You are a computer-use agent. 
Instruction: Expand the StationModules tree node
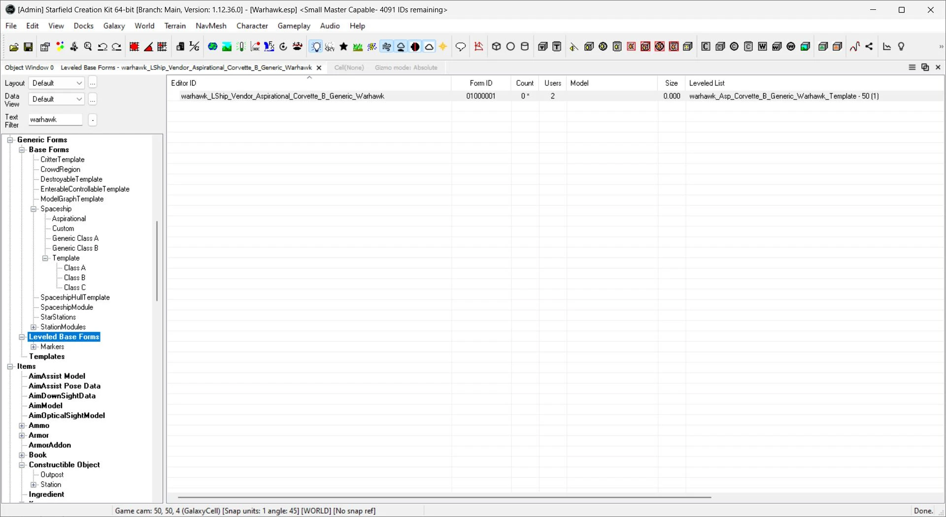pyautogui.click(x=34, y=327)
